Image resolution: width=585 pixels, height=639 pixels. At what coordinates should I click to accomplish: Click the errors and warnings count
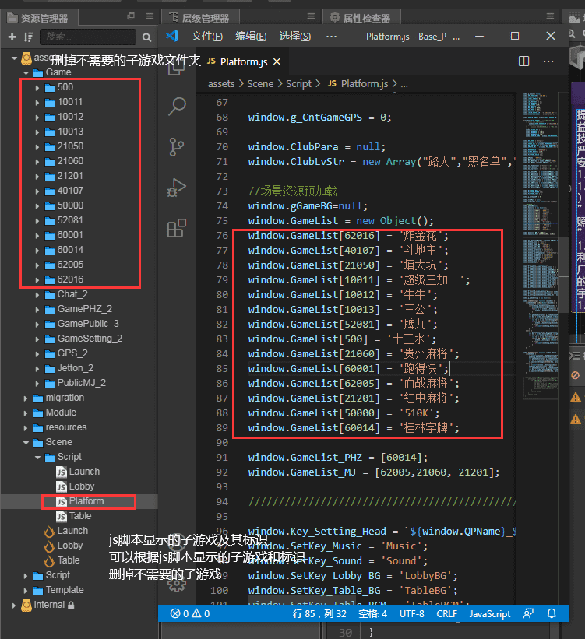coord(190,613)
